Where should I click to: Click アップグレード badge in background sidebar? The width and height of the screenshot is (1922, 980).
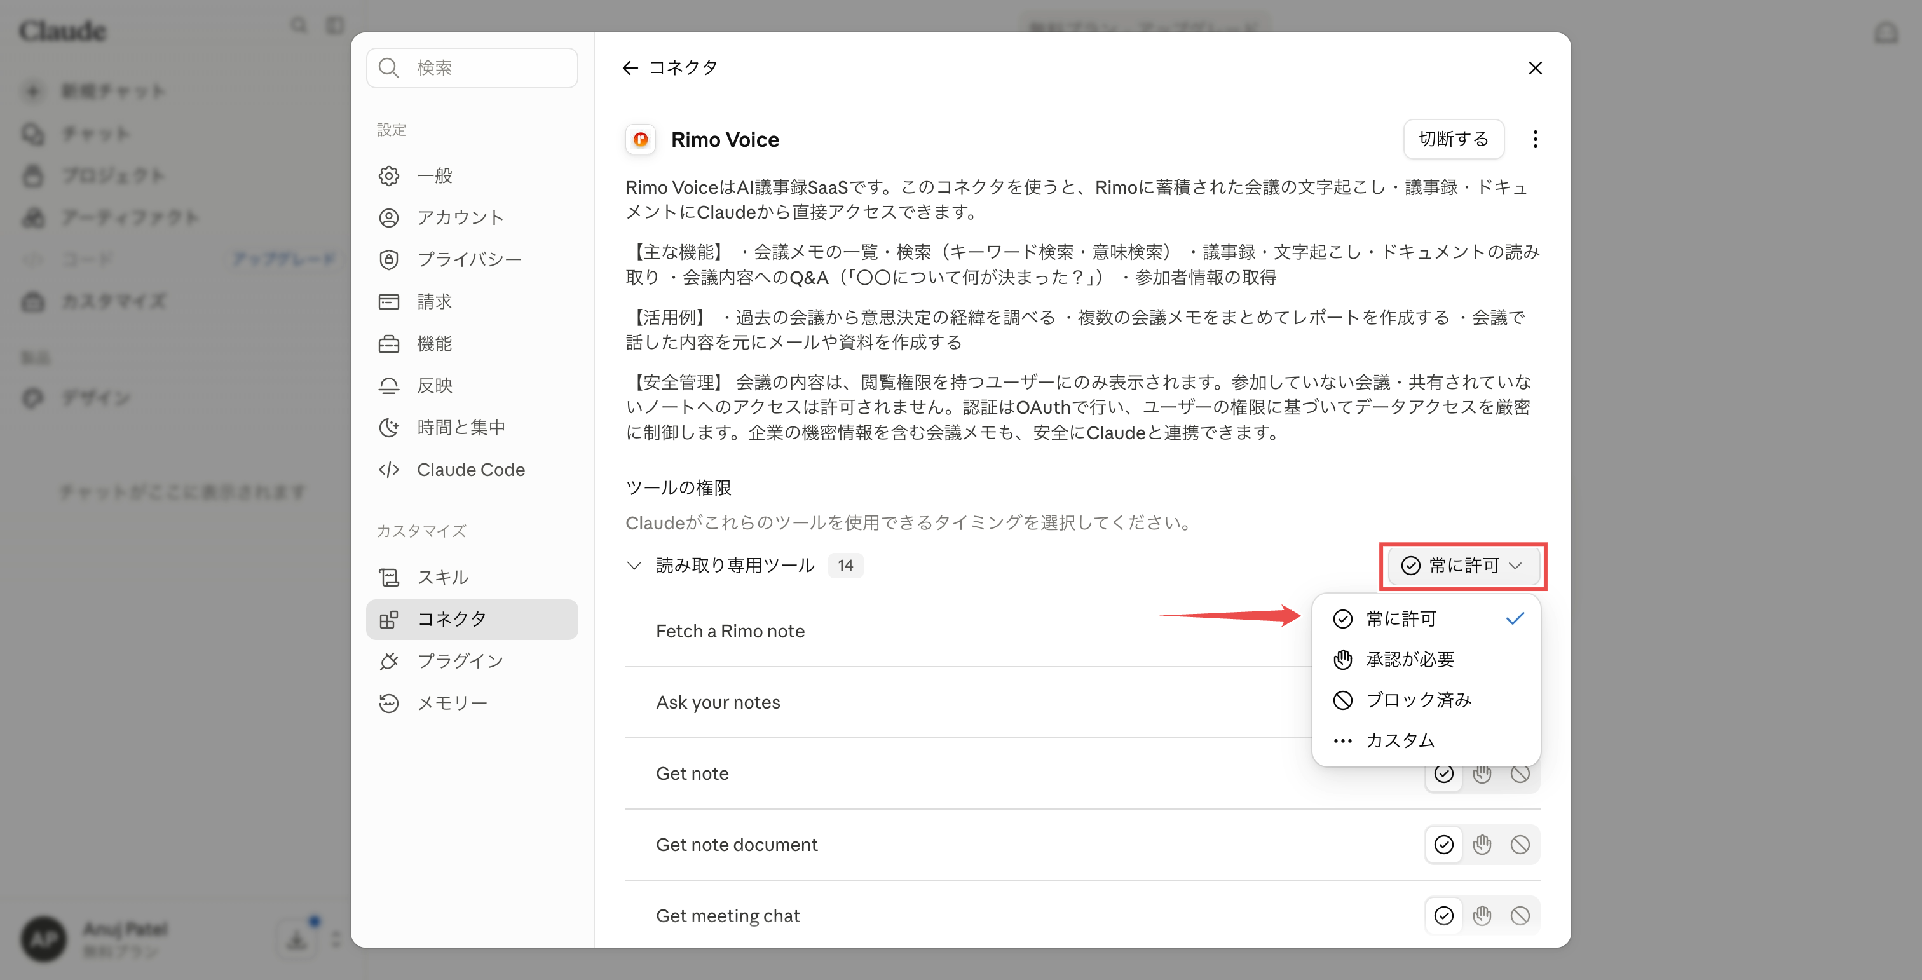click(x=283, y=259)
